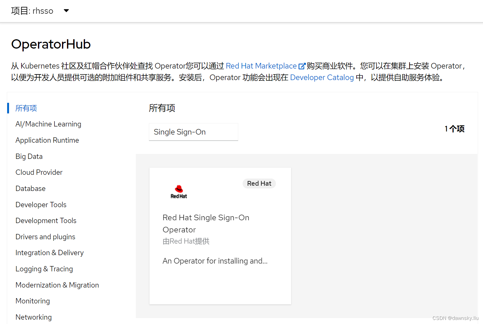
Task: Filter by Drivers and plugins category
Action: tap(45, 237)
